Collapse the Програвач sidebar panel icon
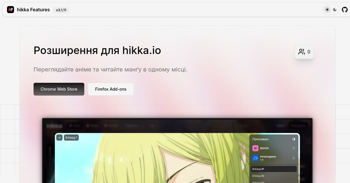Image resolution: width=350 pixels, height=183 pixels. click(294, 139)
